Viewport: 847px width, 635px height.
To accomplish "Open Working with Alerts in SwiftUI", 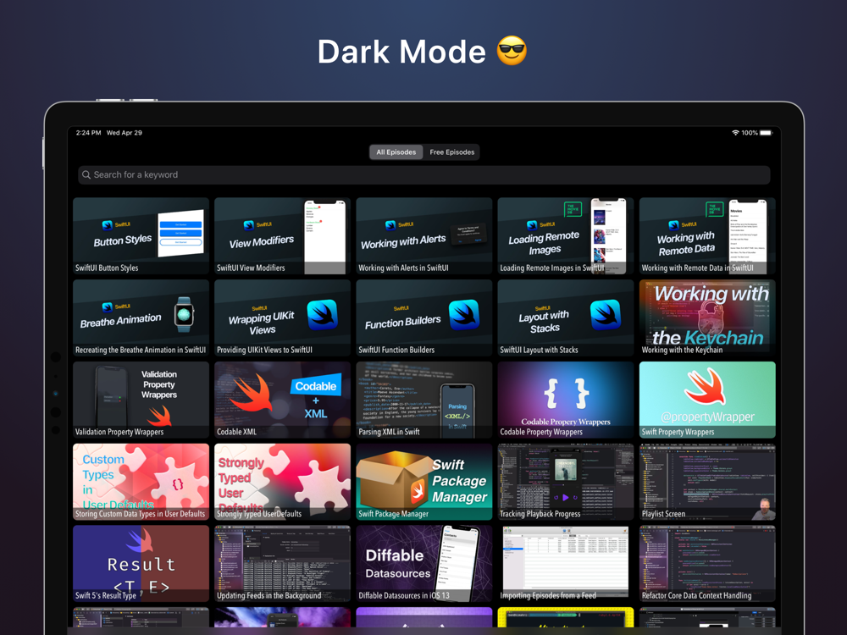I will pyautogui.click(x=424, y=235).
